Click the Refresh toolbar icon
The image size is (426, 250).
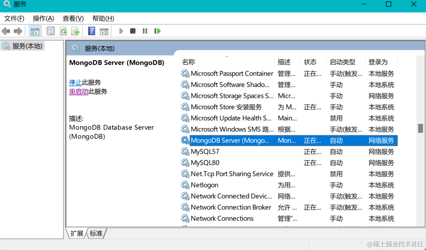click(x=63, y=31)
